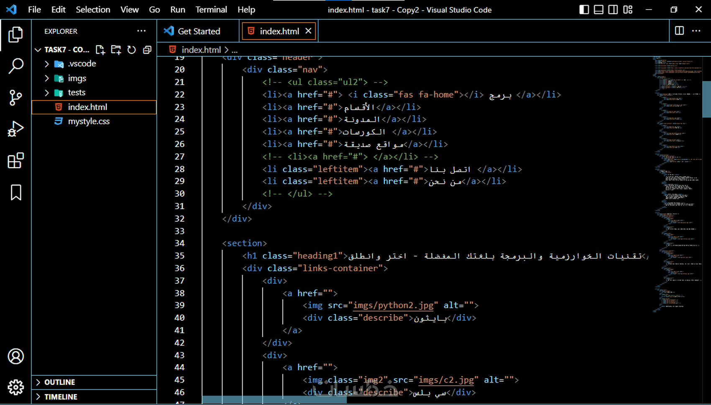
Task: Select index.html in the file tree
Action: pyautogui.click(x=94, y=107)
